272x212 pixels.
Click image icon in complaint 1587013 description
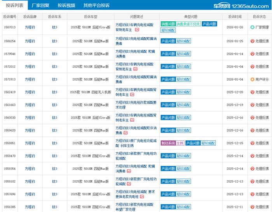tap(136, 30)
